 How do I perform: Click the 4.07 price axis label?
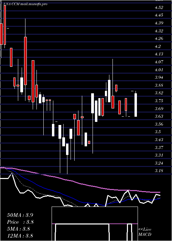pyautogui.click(x=159, y=62)
